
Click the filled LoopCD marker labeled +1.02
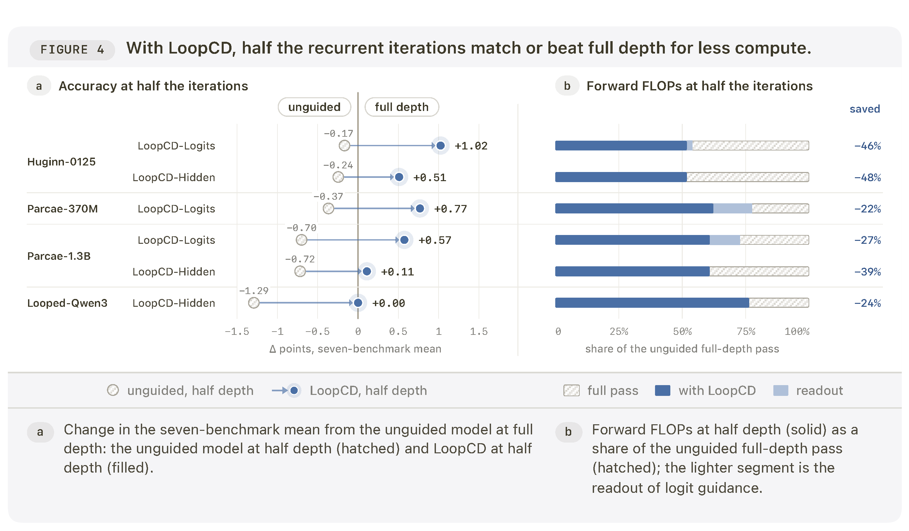click(x=440, y=146)
